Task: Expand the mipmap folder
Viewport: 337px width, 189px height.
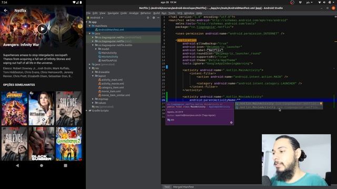Action: click(93, 99)
